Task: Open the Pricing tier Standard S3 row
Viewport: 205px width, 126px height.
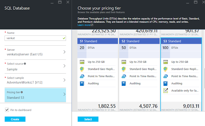Action: point(35,95)
